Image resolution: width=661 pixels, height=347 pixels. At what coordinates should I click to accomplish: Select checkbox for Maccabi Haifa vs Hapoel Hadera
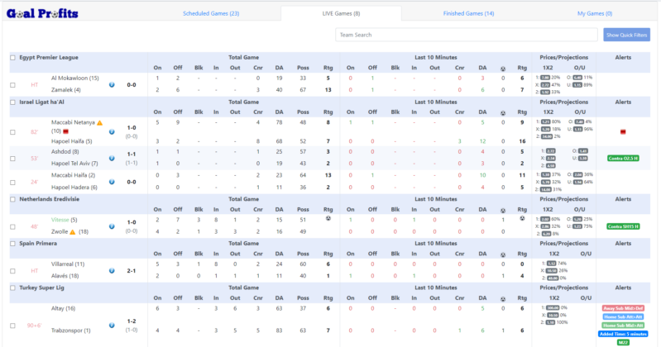click(x=12, y=183)
